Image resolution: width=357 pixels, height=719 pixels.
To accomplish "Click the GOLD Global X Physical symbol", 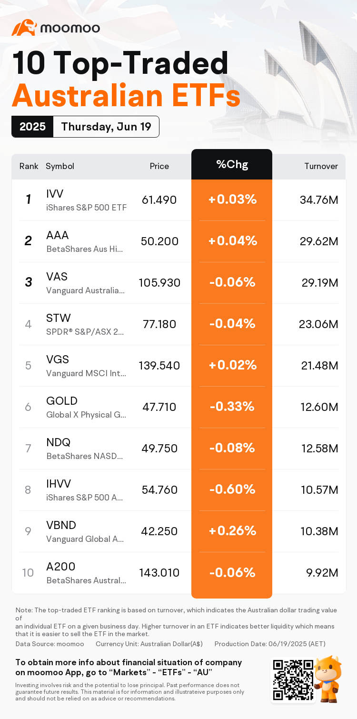I will 86,407.
